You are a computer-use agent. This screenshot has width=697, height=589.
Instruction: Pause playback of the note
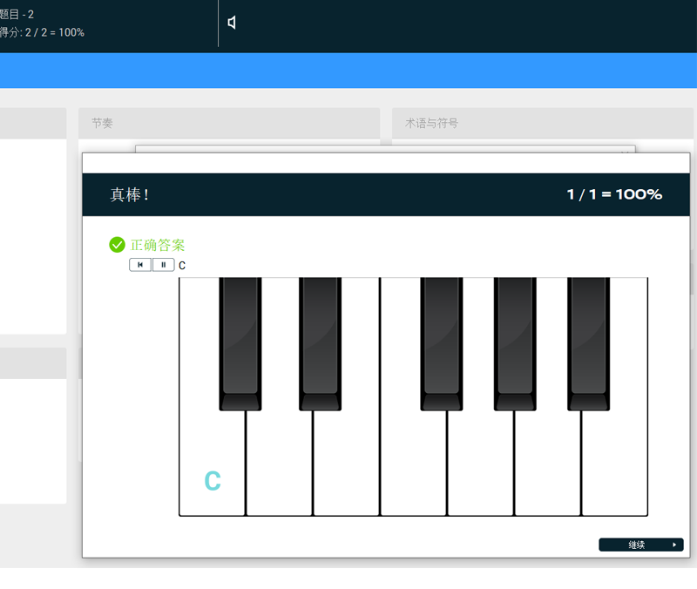(x=163, y=265)
